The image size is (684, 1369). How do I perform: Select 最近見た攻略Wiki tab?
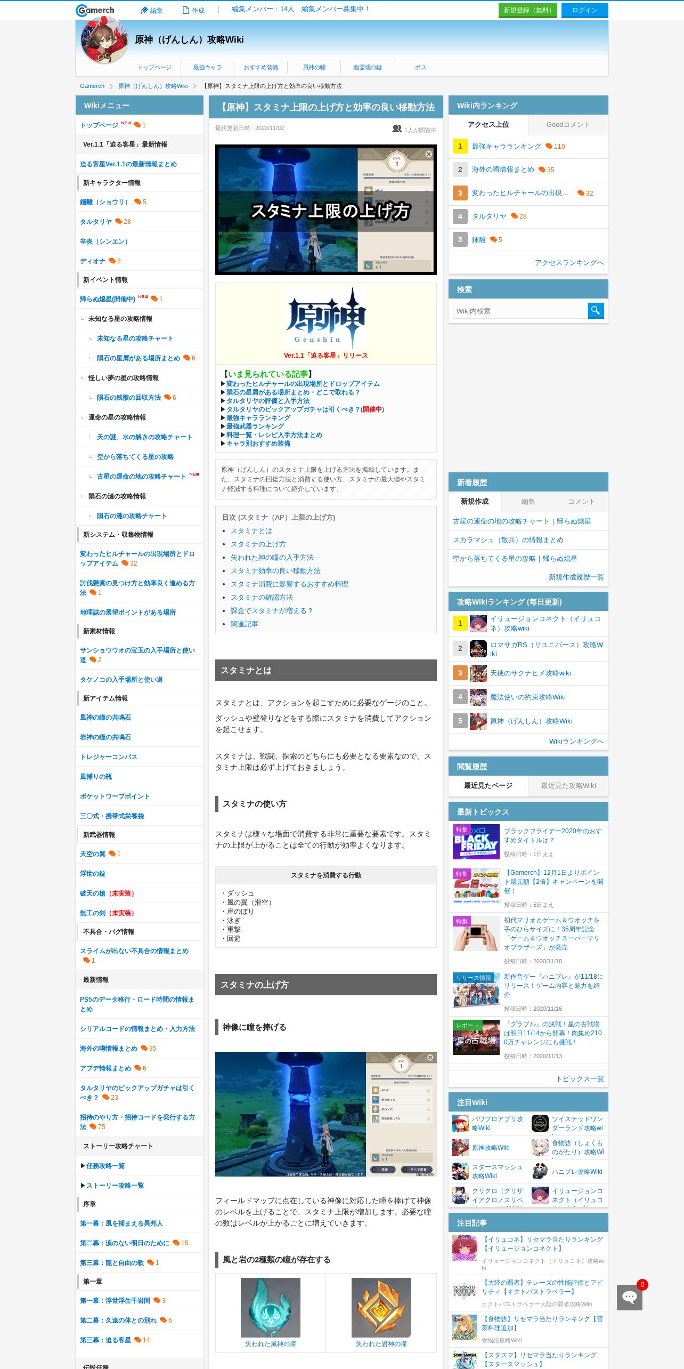coord(568,786)
